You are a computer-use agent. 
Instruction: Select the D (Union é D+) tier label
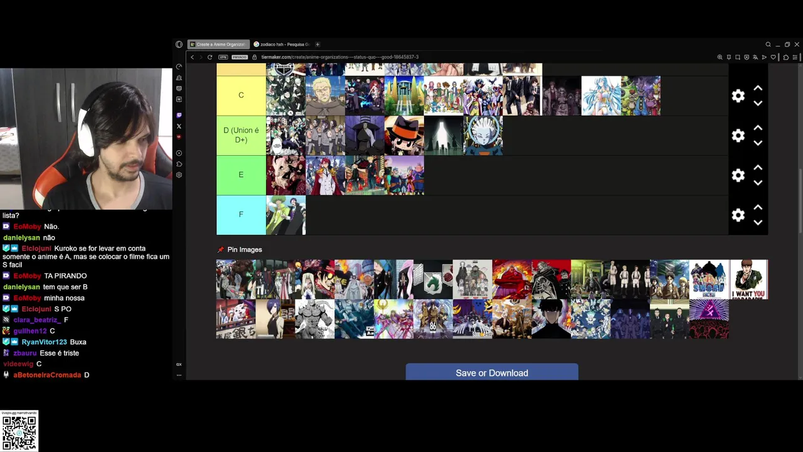point(241,136)
